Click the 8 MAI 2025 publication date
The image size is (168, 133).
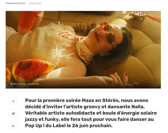(x=35, y=3)
